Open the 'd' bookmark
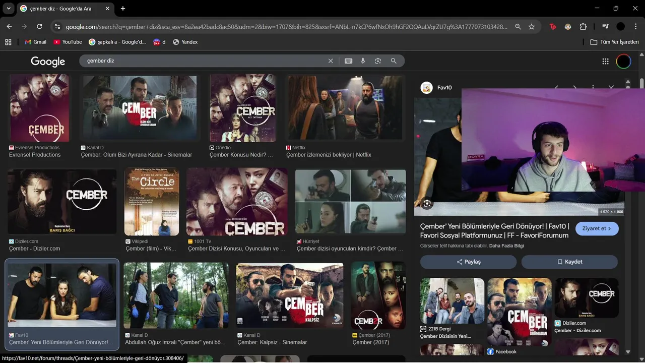This screenshot has width=645, height=363. [159, 42]
